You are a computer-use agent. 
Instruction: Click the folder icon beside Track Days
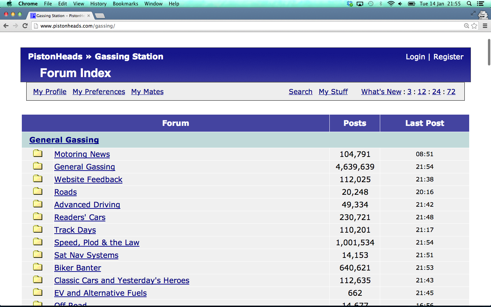(38, 229)
